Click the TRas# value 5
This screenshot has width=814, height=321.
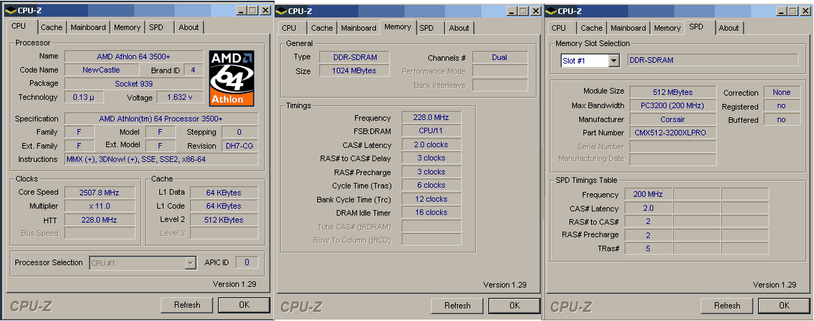pos(648,248)
